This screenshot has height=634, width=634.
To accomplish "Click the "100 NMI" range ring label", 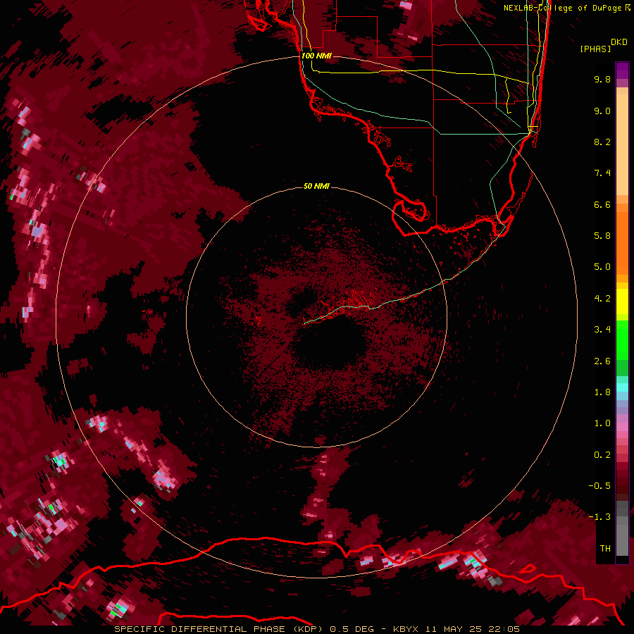I will (x=316, y=56).
